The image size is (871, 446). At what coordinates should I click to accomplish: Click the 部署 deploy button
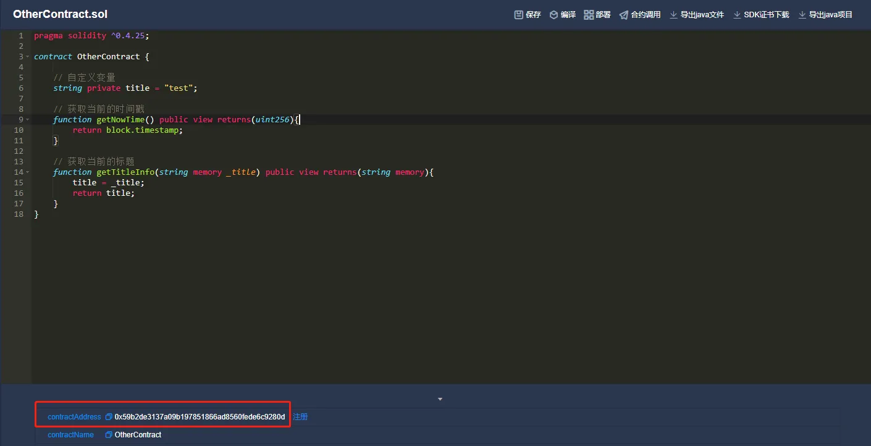click(x=597, y=14)
